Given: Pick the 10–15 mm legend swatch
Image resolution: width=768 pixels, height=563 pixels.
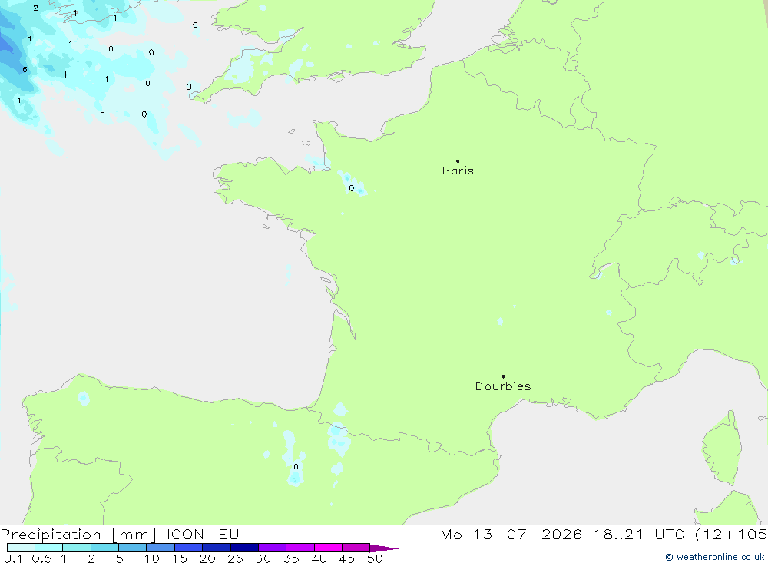Looking at the screenshot, I should (x=161, y=548).
